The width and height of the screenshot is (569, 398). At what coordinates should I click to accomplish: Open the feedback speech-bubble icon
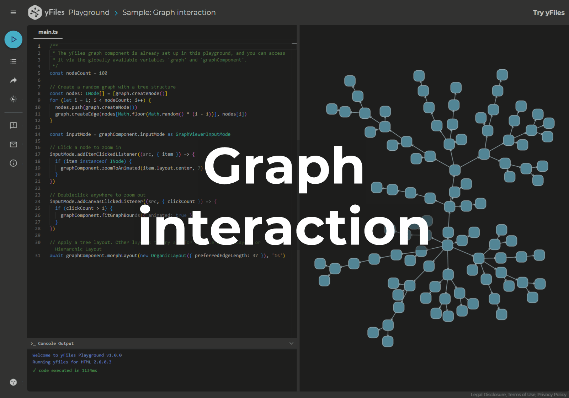pyautogui.click(x=13, y=125)
